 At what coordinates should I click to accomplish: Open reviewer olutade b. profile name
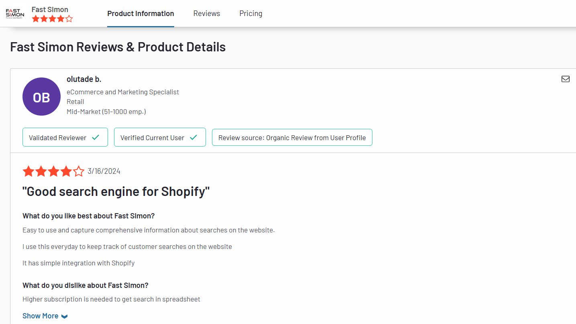coord(84,79)
